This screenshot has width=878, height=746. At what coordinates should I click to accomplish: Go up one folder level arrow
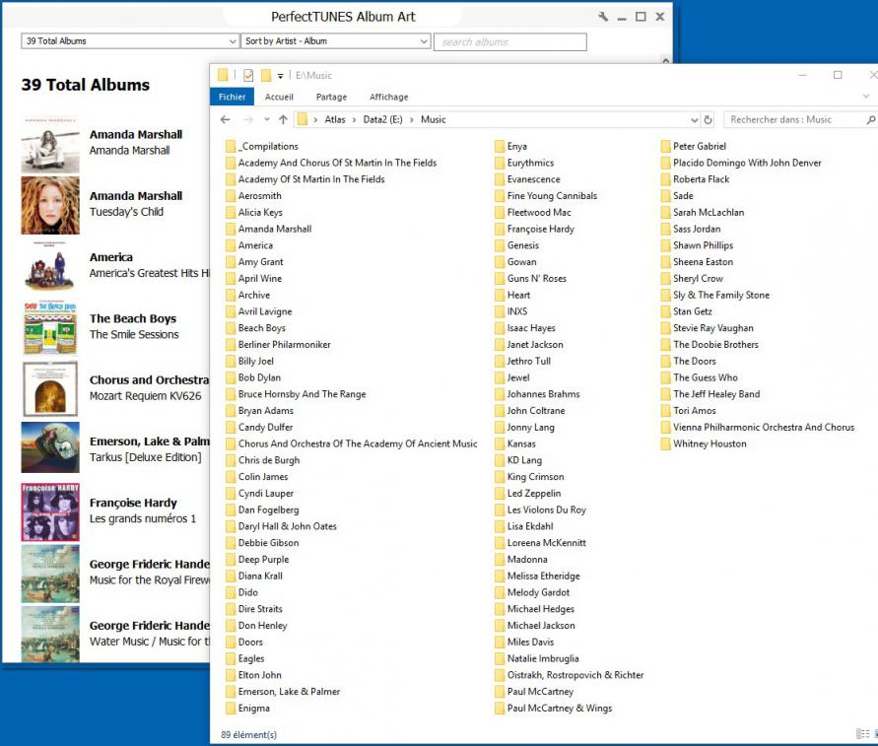[x=283, y=119]
